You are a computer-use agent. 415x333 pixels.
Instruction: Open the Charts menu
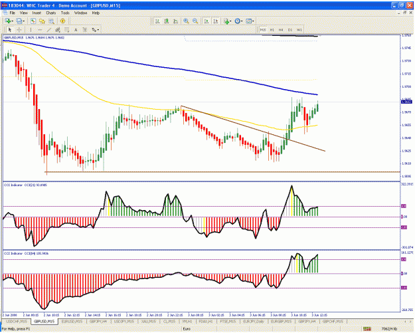51,13
